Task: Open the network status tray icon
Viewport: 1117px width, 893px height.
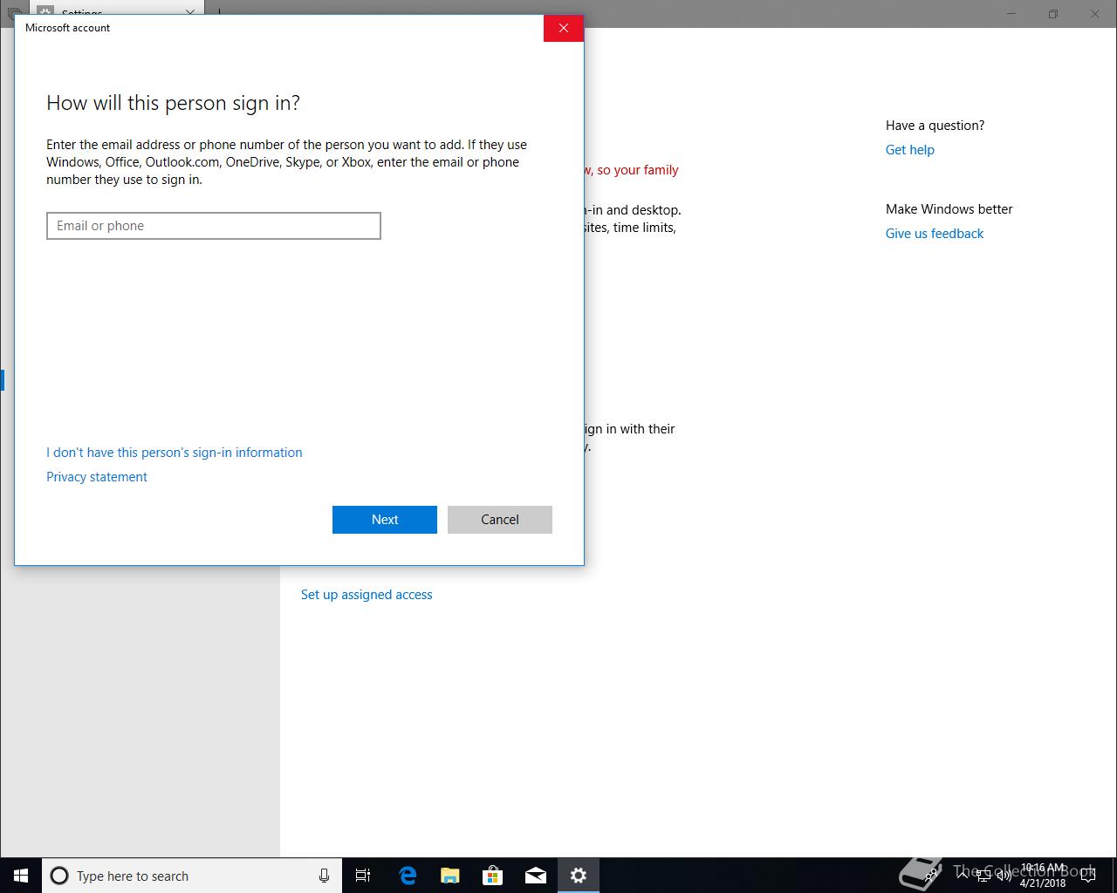Action: tap(983, 876)
